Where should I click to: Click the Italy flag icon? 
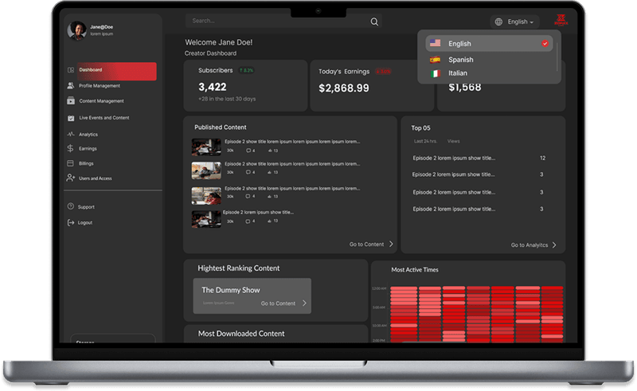(x=435, y=73)
